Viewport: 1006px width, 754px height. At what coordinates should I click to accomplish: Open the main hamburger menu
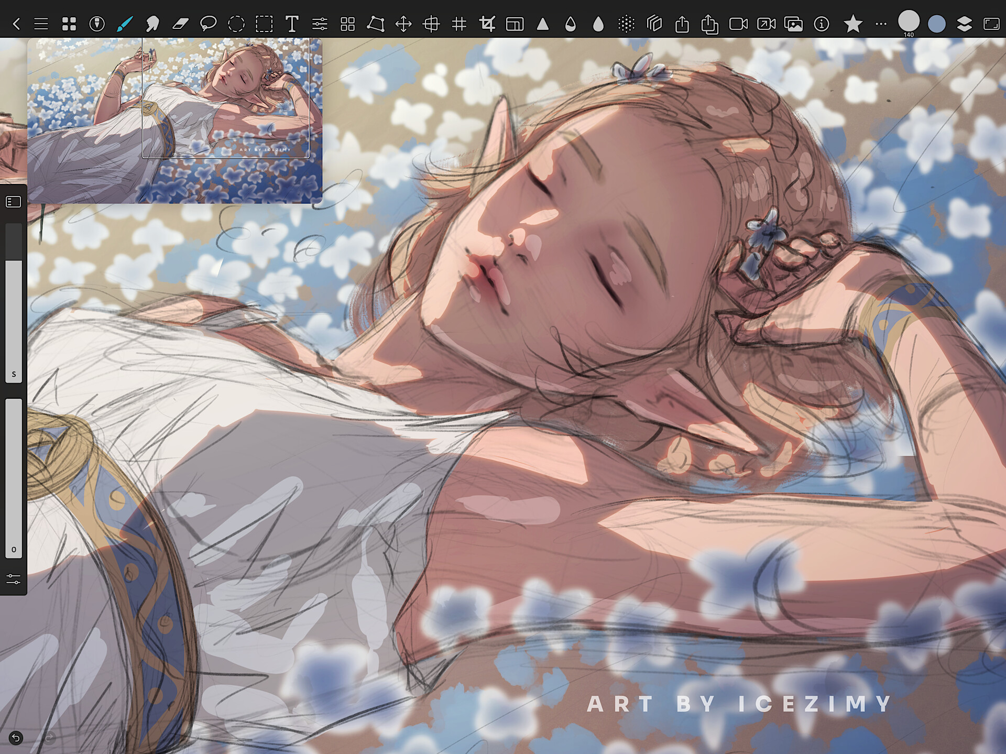pos(41,23)
